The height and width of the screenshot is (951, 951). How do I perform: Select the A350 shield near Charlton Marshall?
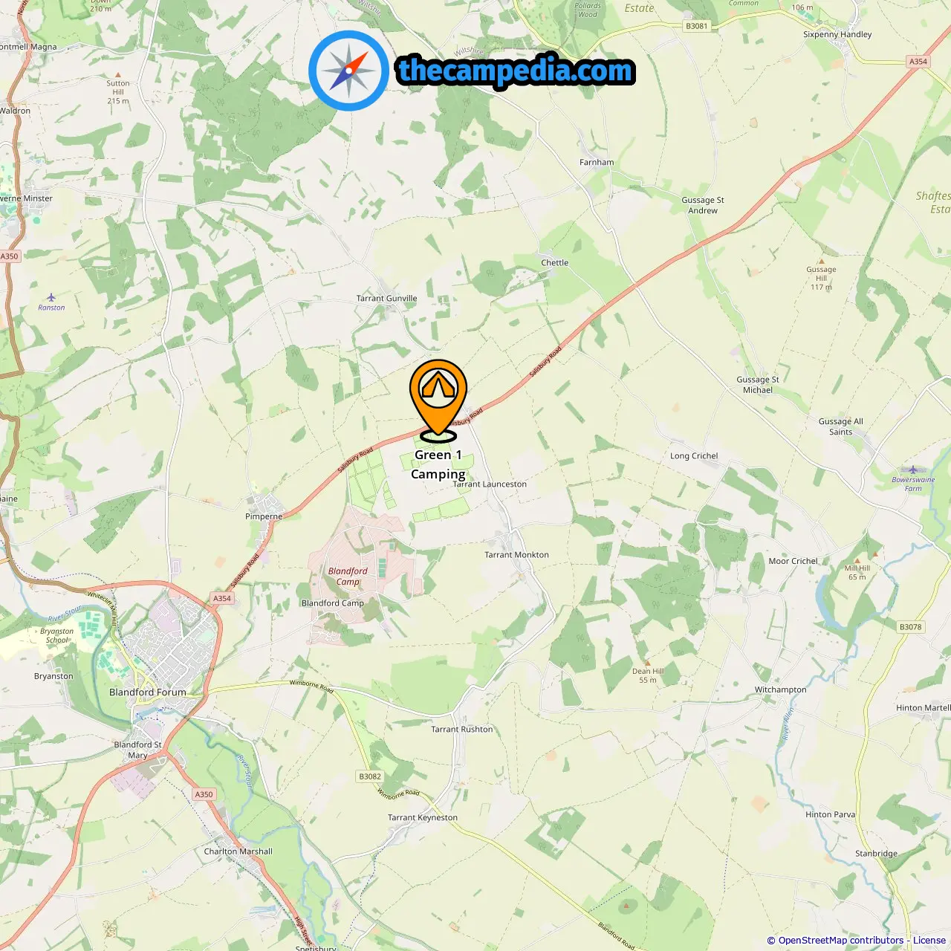(204, 794)
